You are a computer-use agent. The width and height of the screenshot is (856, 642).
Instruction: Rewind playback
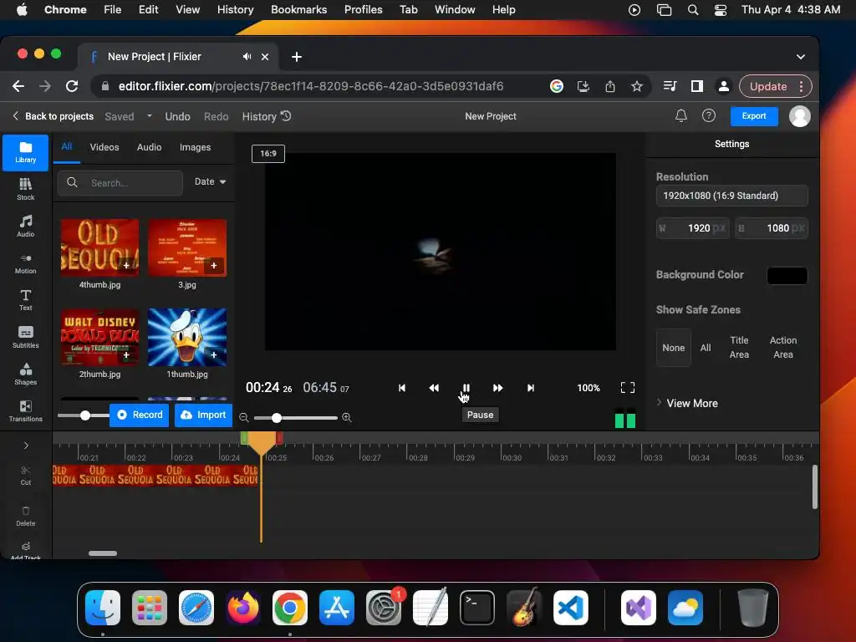click(x=434, y=388)
